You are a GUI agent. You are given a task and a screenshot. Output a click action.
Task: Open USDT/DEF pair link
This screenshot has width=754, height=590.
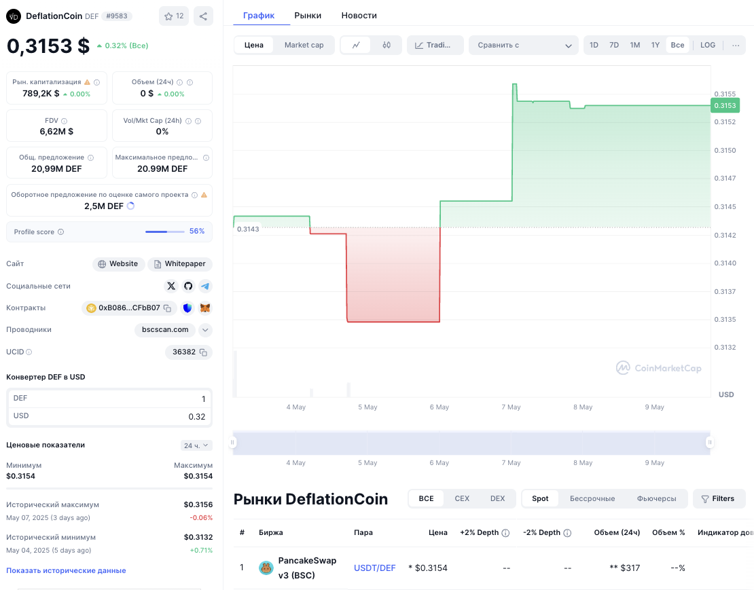pos(374,568)
